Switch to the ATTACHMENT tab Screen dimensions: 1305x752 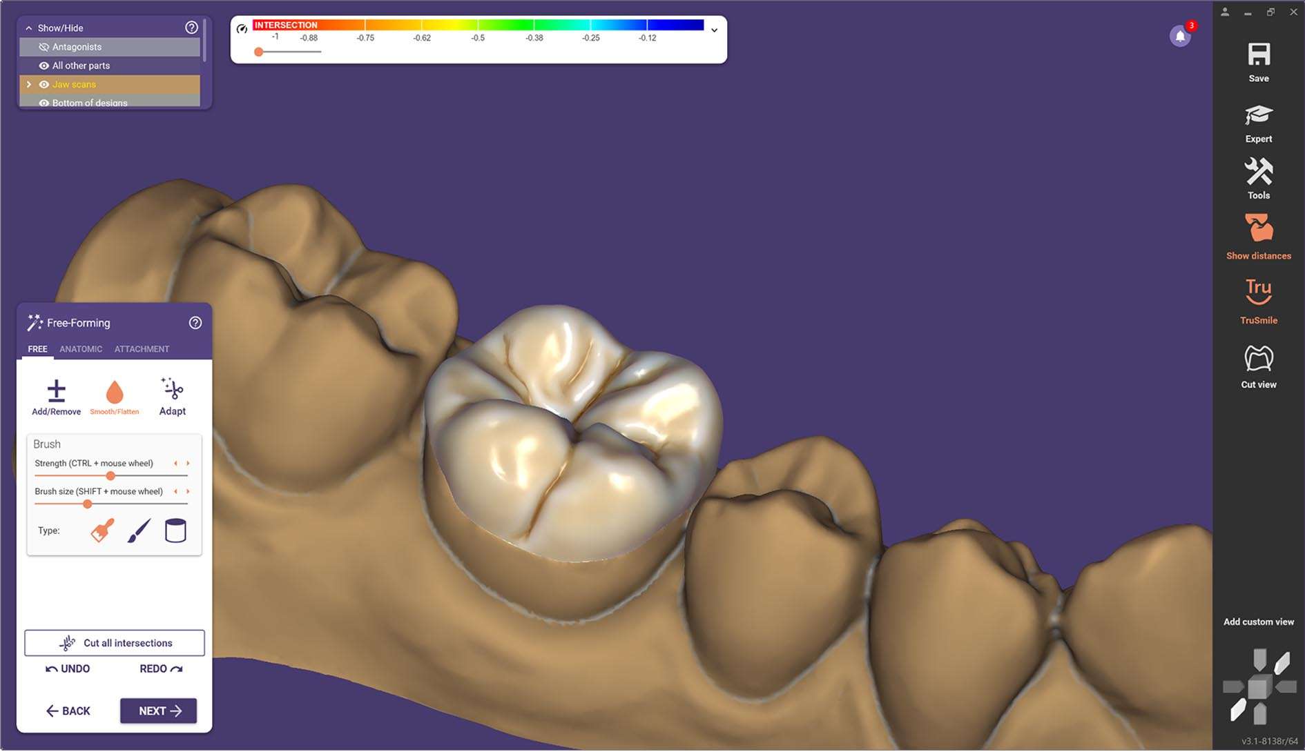point(142,349)
